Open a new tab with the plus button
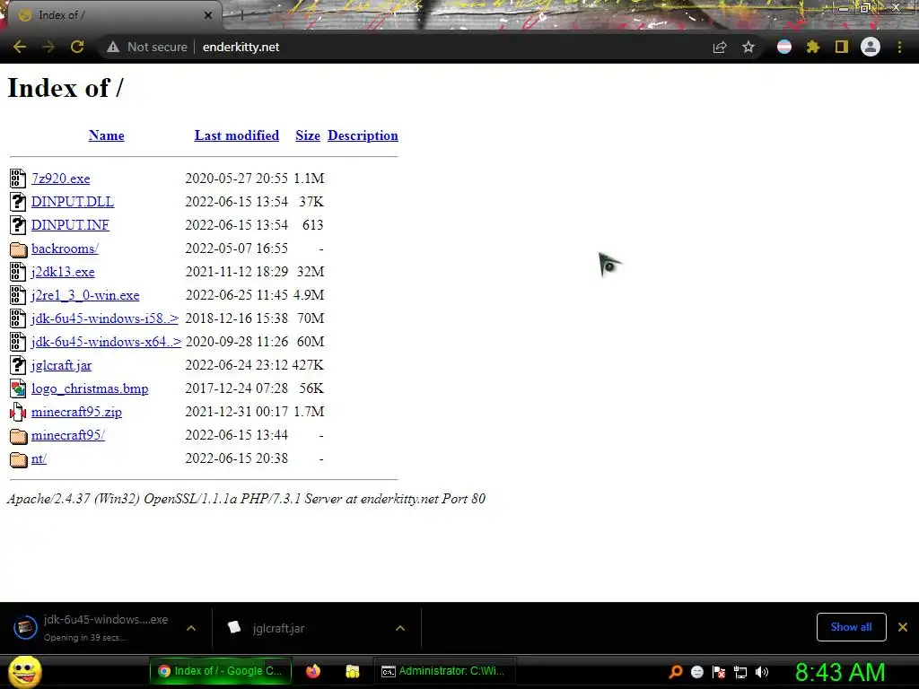Screen dimensions: 919x689 [241, 16]
